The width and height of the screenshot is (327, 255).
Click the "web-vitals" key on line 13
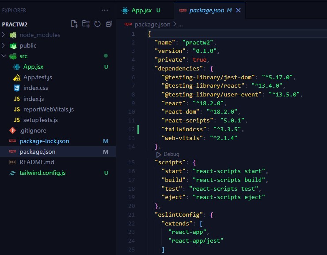182,138
